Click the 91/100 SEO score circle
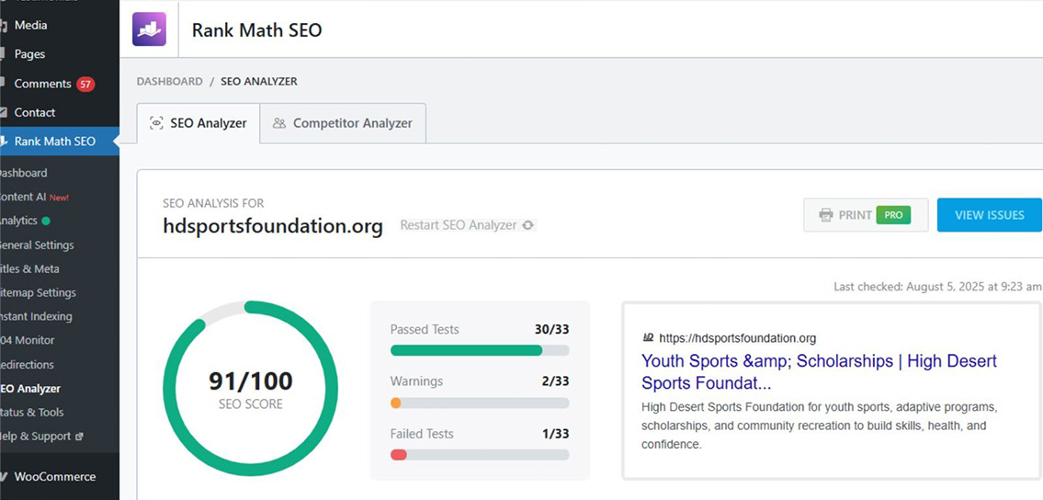Screen dimensions: 1043x500 [x=250, y=388]
